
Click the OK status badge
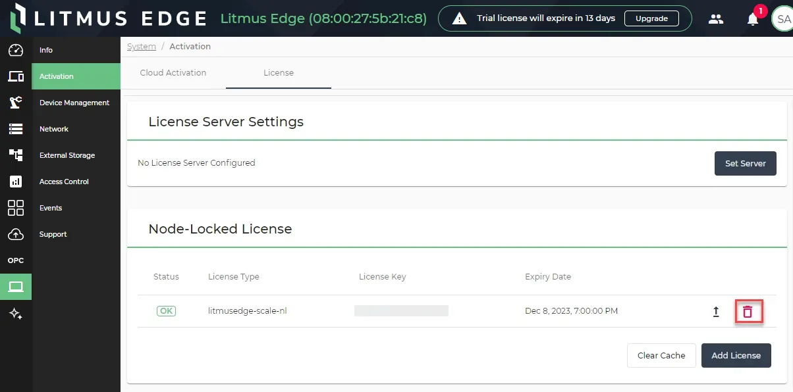[x=166, y=311]
